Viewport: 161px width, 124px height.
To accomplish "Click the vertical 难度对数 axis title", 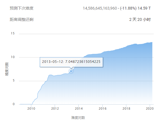I will 7,69.
